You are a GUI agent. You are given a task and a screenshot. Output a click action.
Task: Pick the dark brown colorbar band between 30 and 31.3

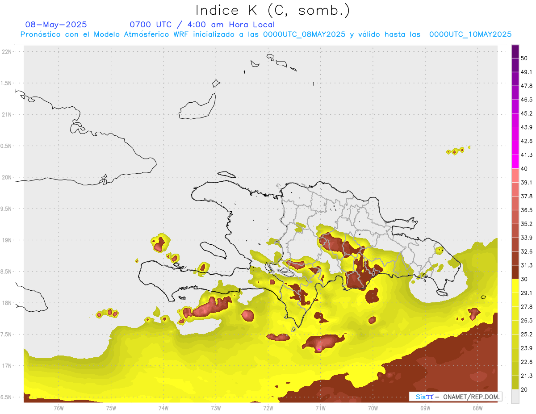point(515,272)
